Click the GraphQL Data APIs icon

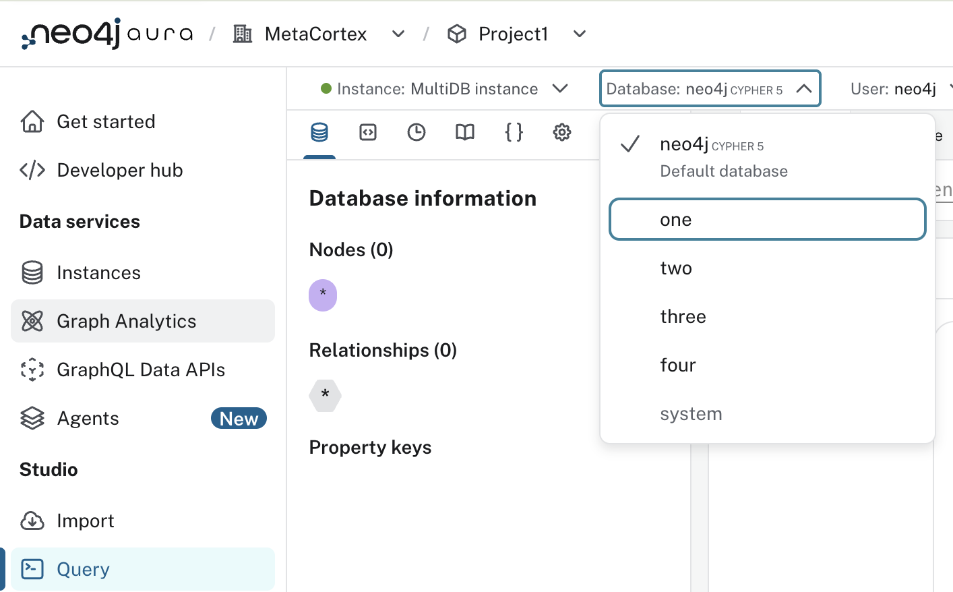pos(32,369)
